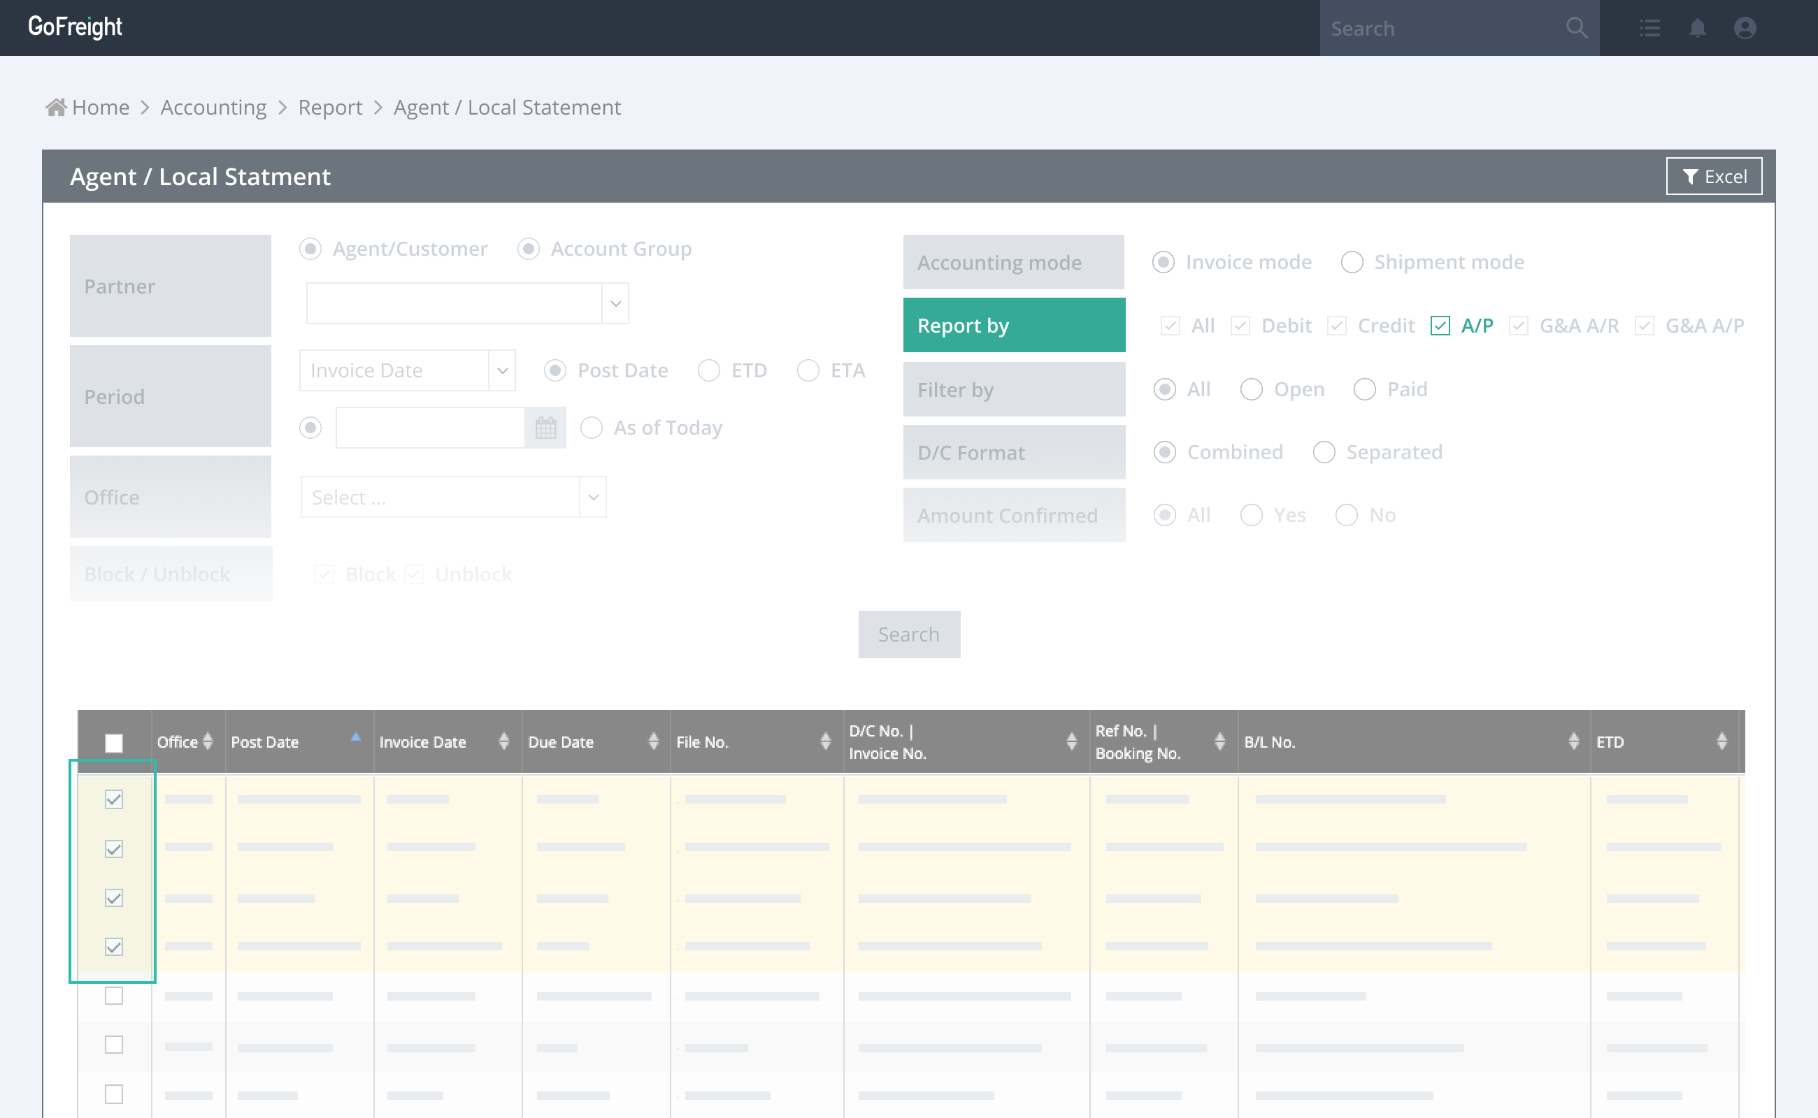Open the Invoice Date dropdown
This screenshot has height=1118, width=1818.
[x=501, y=370]
